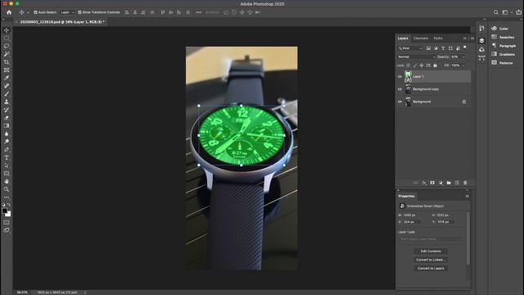Open the Kind filter dropdown
The image size is (524, 295).
pos(410,48)
